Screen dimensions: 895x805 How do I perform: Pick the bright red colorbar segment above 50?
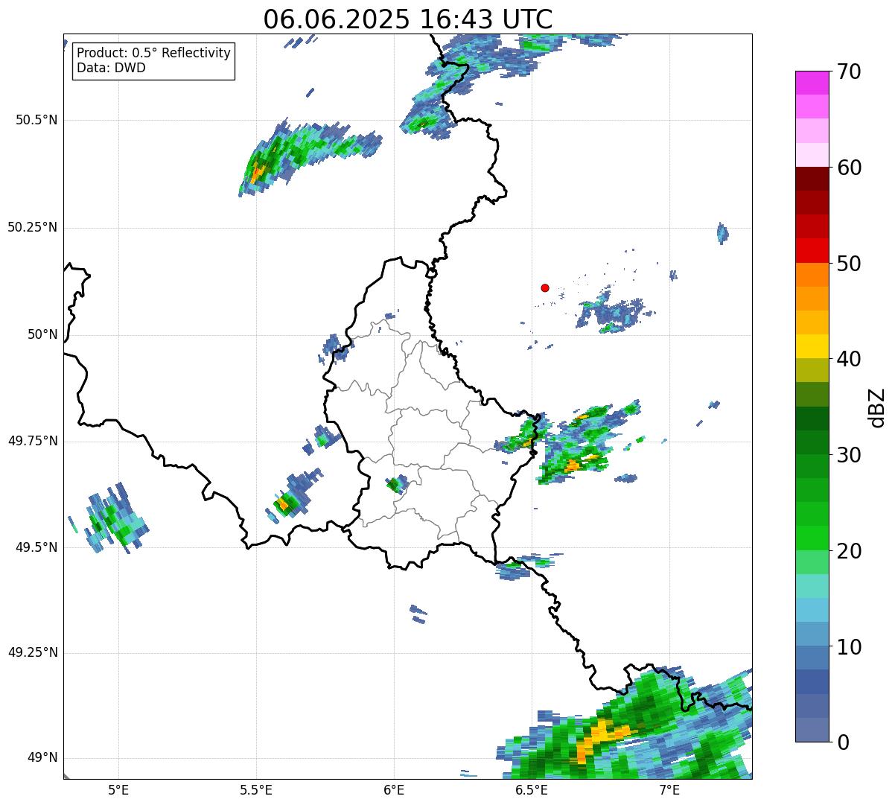pyautogui.click(x=812, y=250)
